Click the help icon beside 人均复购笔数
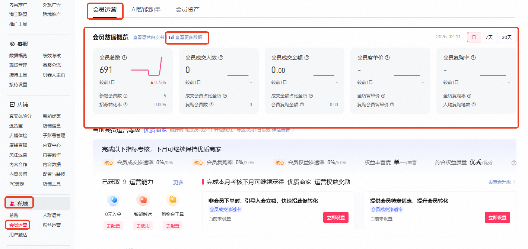 point(474,105)
